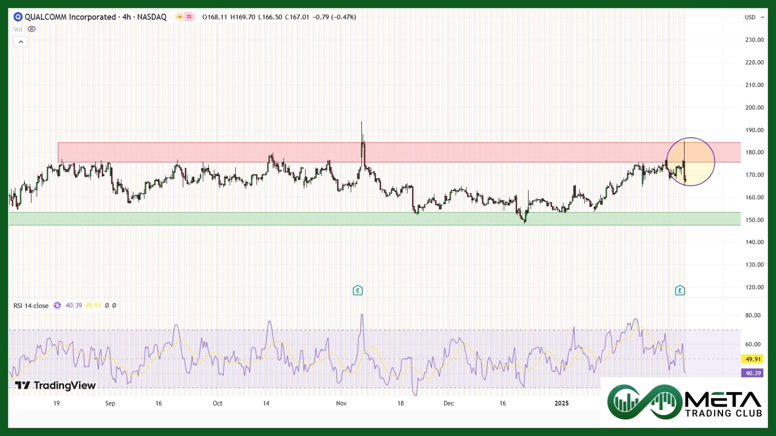Open the QUALCOMM Incorporated symbol title
Screen dimensions: 776x436
pos(95,17)
